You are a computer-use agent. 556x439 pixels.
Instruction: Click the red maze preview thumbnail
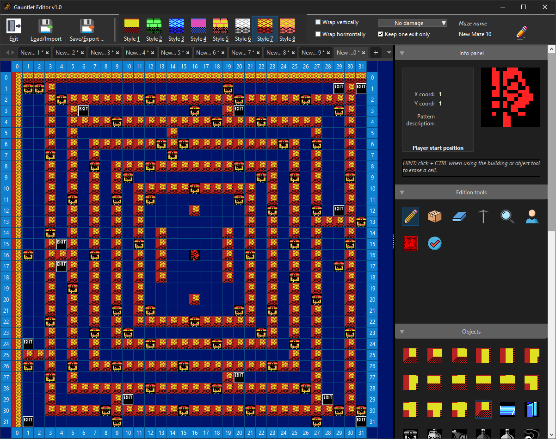[511, 97]
